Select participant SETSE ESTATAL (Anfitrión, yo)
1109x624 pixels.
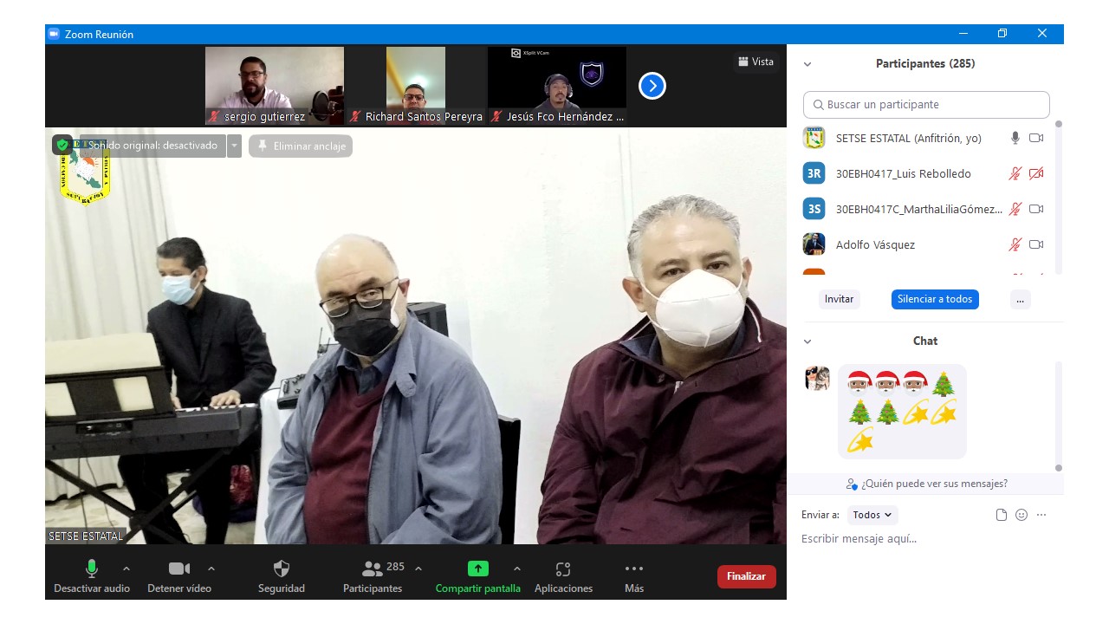[x=908, y=138]
